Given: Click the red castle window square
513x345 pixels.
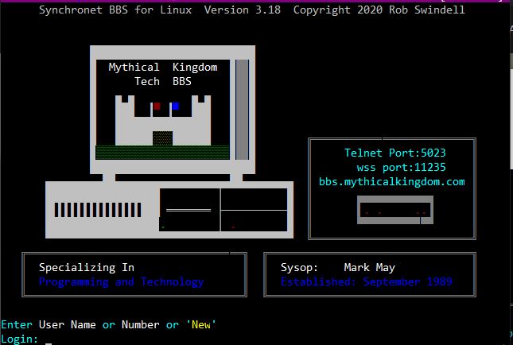Looking at the screenshot, I should [157, 106].
